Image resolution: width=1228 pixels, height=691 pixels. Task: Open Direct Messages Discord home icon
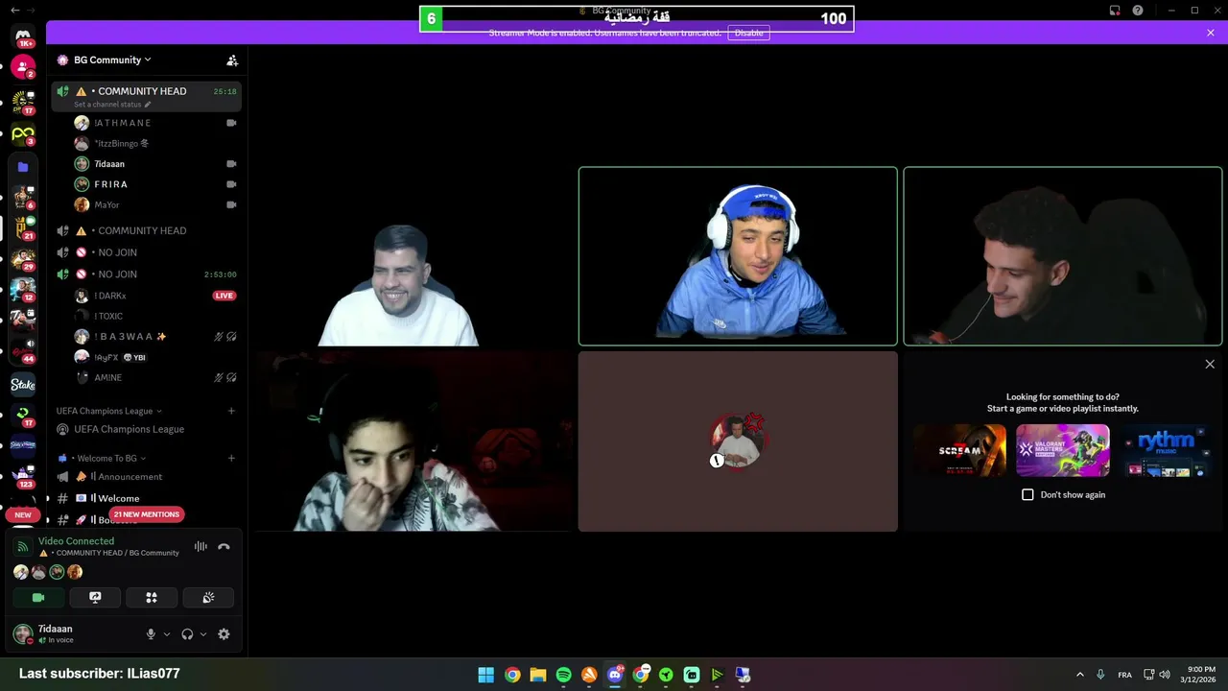(x=23, y=36)
